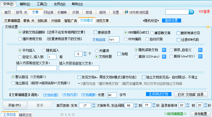Open the 辅助(E) menu
The image size is (212, 117).
[25, 4]
